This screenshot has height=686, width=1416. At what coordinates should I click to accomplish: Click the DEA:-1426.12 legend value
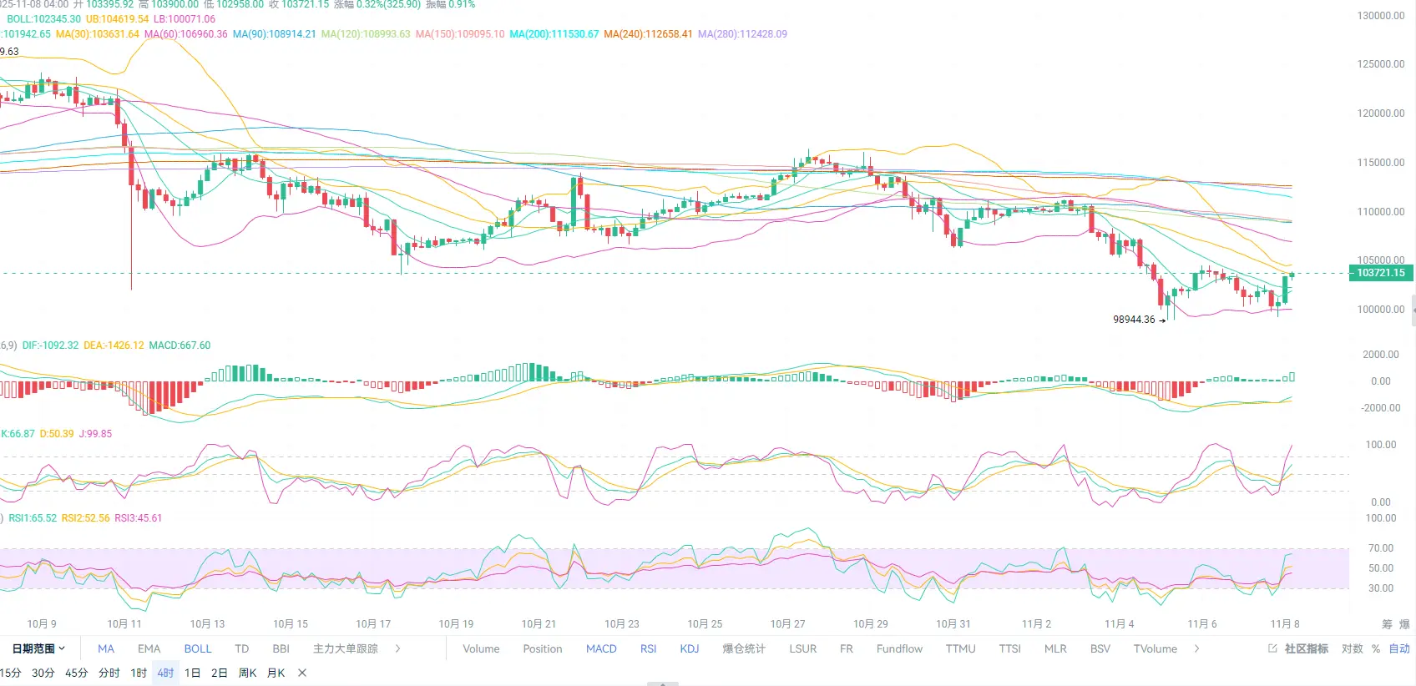[x=114, y=346]
